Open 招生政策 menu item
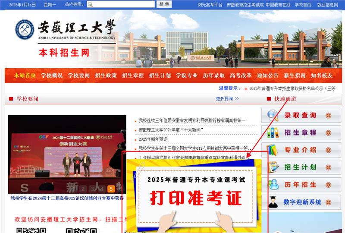Viewport: 345px width, 233px height. (x=106, y=76)
